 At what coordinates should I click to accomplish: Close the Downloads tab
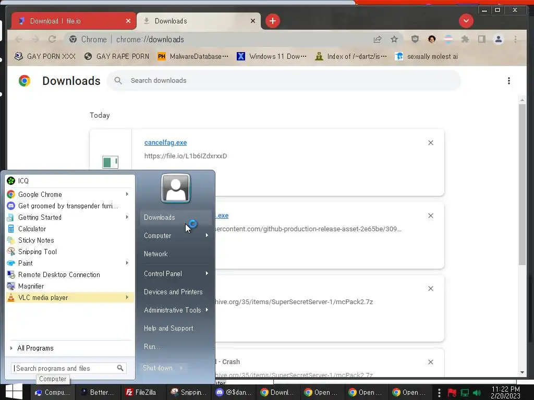[253, 21]
